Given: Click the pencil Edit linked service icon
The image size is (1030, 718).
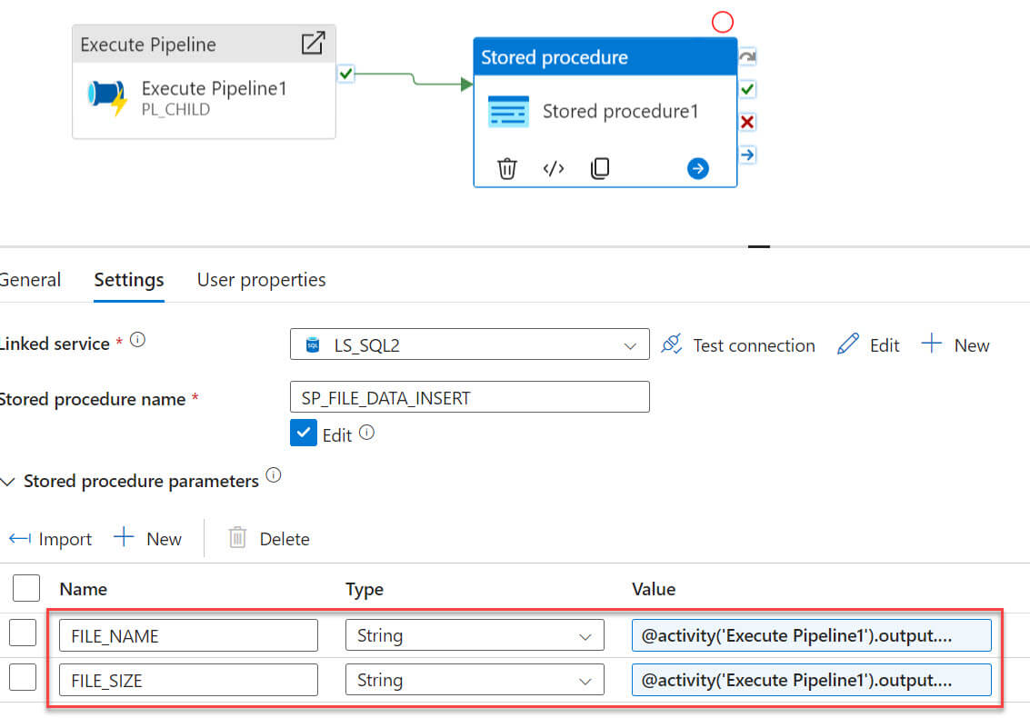Looking at the screenshot, I should pos(847,344).
